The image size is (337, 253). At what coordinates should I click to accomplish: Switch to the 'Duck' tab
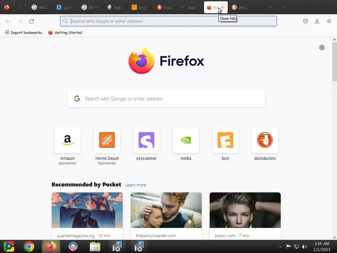point(165,7)
